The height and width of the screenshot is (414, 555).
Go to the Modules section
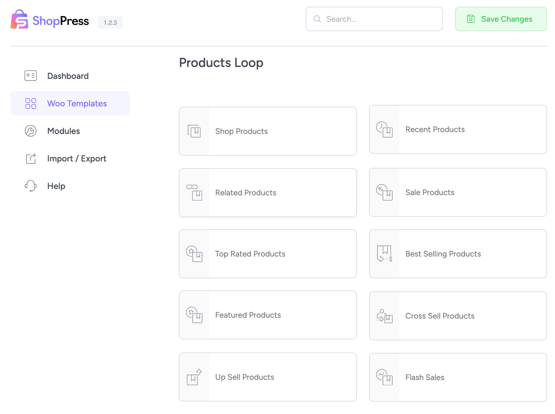click(x=63, y=131)
